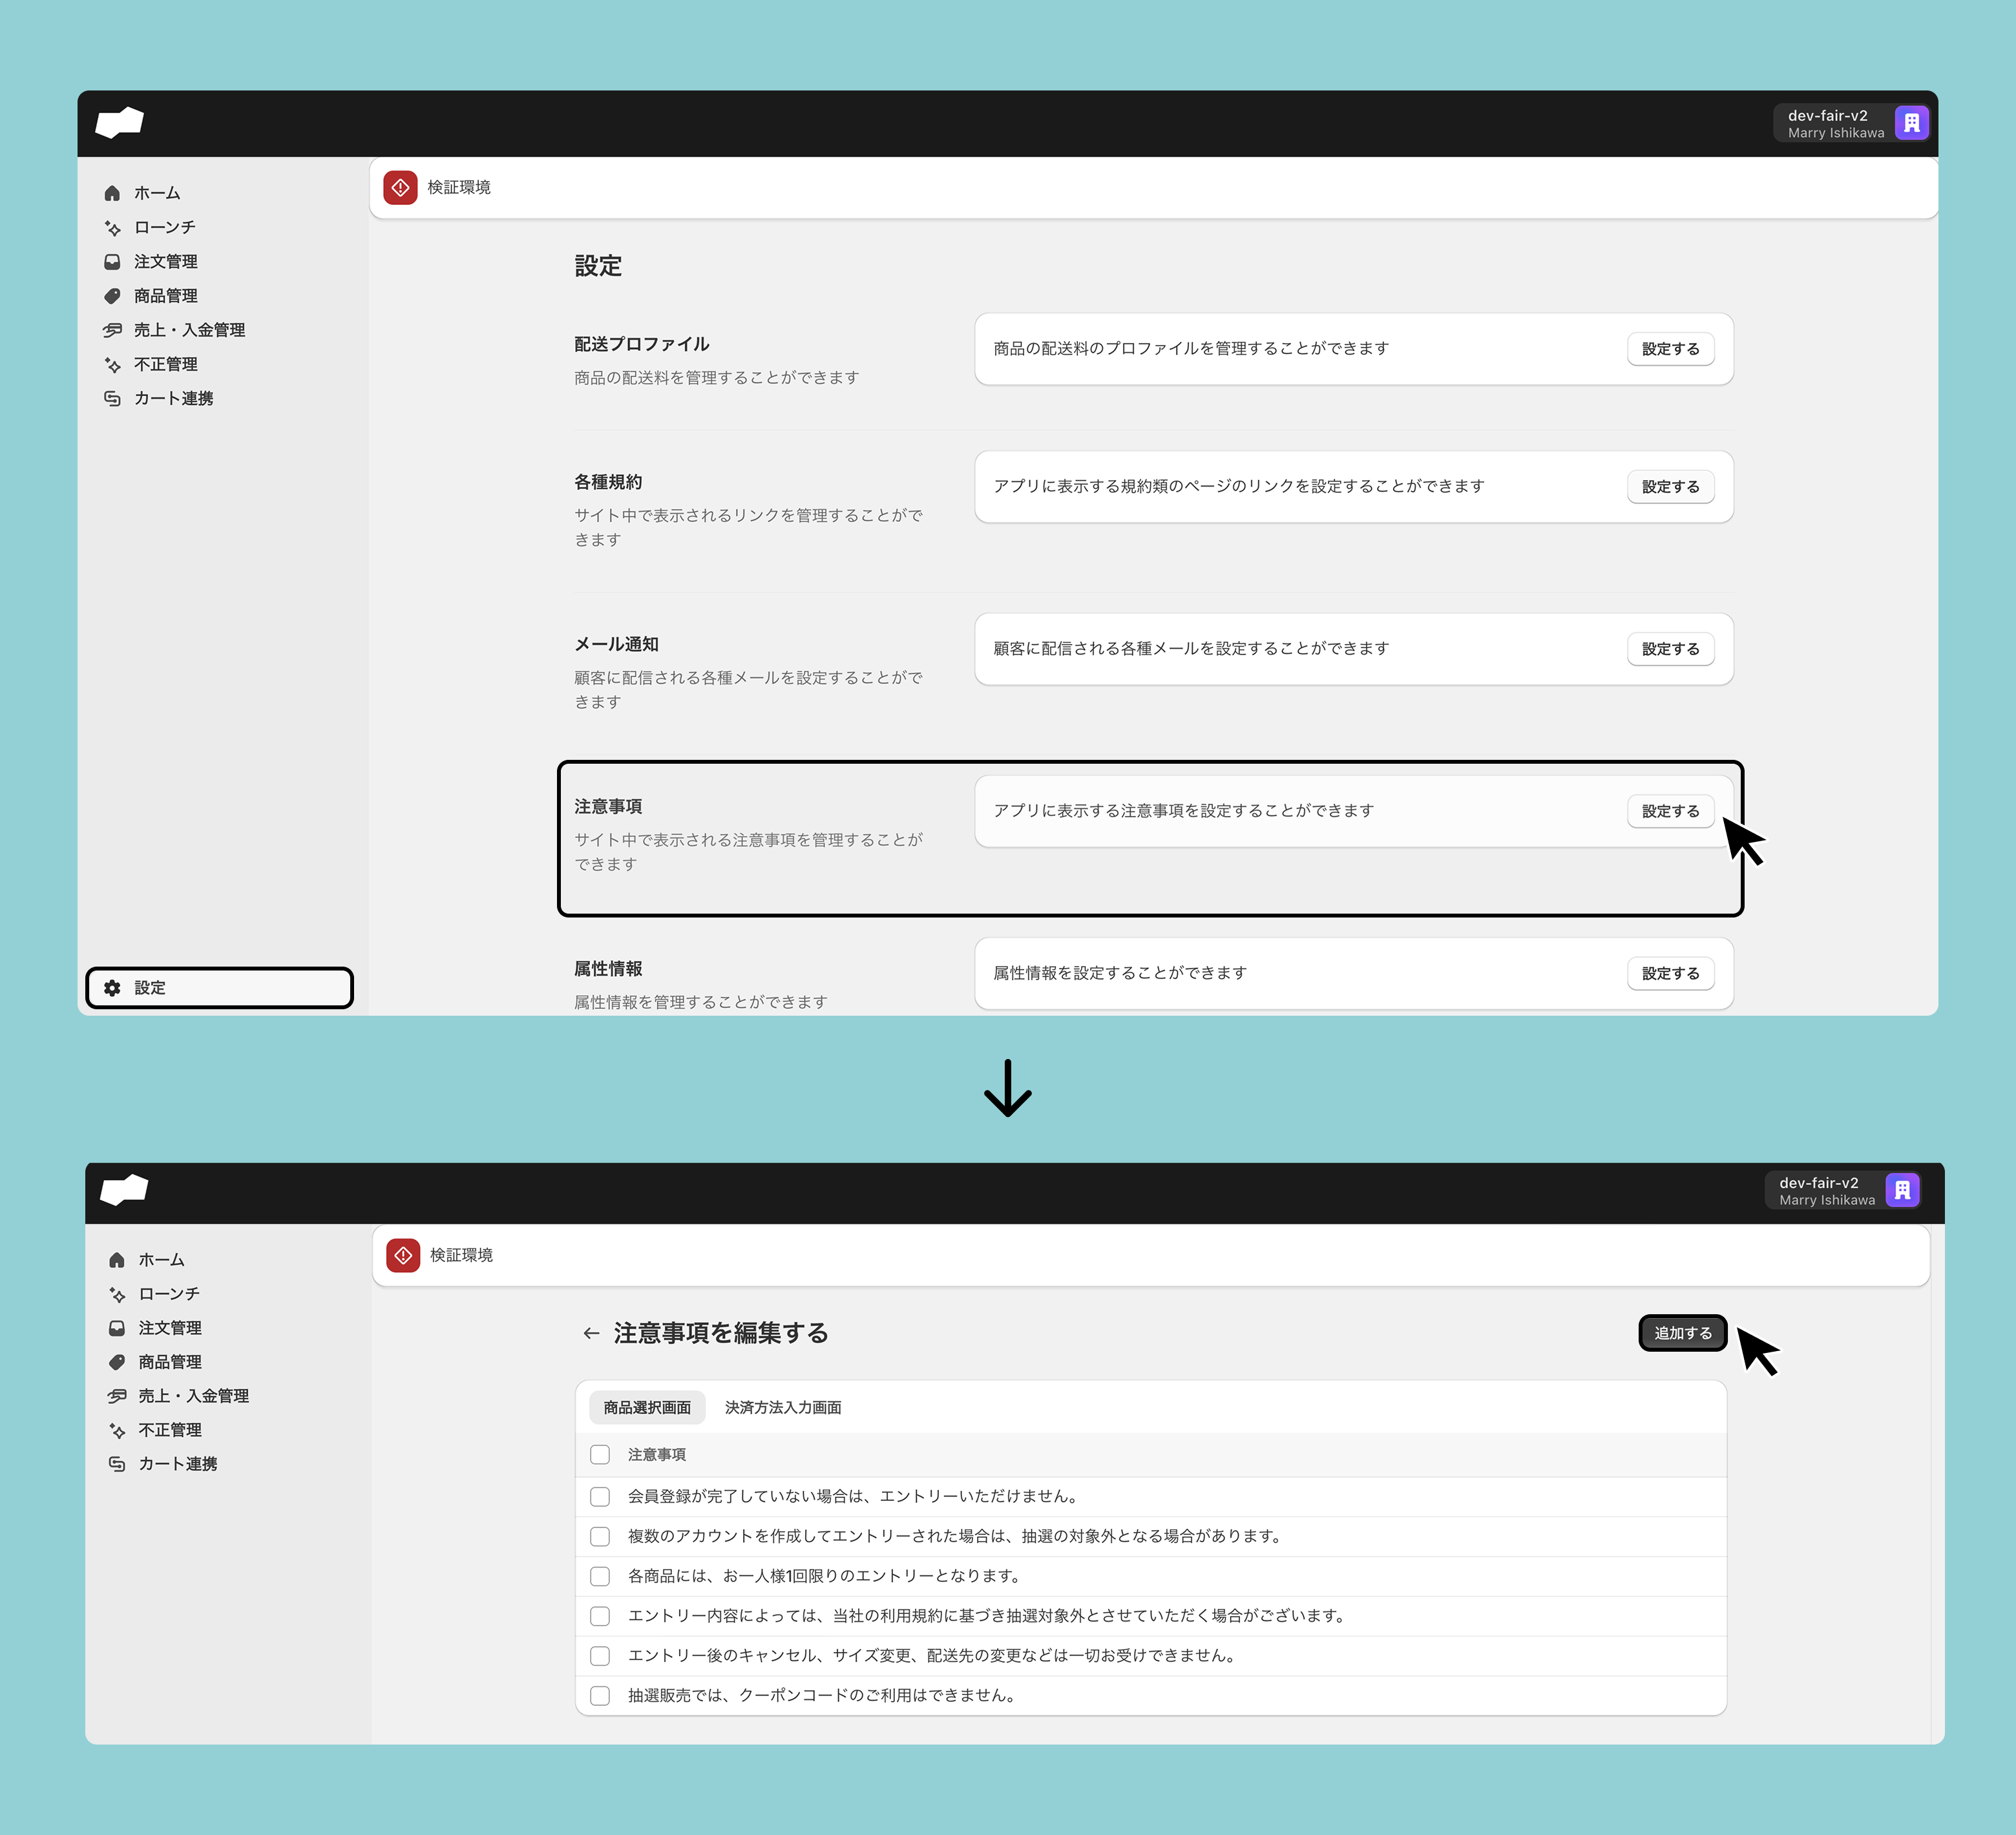Click the 商品管理 tag icon in the bottom sidebar

click(117, 1362)
